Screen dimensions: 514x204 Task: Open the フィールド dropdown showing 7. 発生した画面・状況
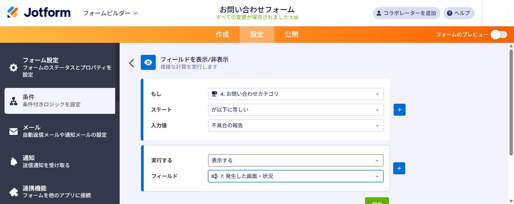[x=296, y=176]
